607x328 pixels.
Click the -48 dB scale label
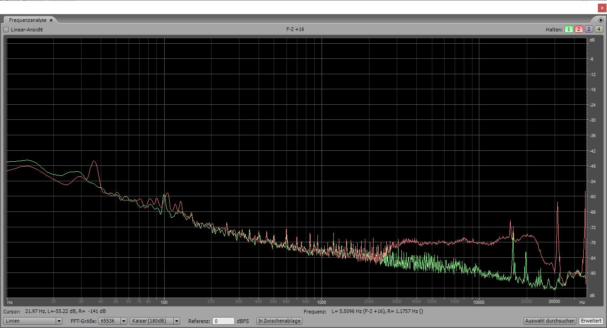pyautogui.click(x=593, y=166)
